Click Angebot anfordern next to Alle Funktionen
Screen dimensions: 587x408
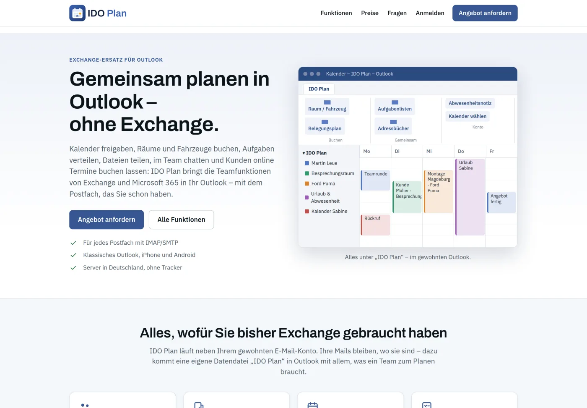coord(106,220)
